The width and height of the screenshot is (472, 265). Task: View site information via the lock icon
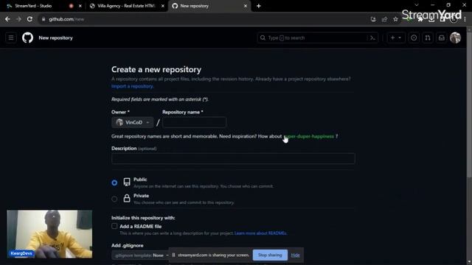[x=44, y=19]
